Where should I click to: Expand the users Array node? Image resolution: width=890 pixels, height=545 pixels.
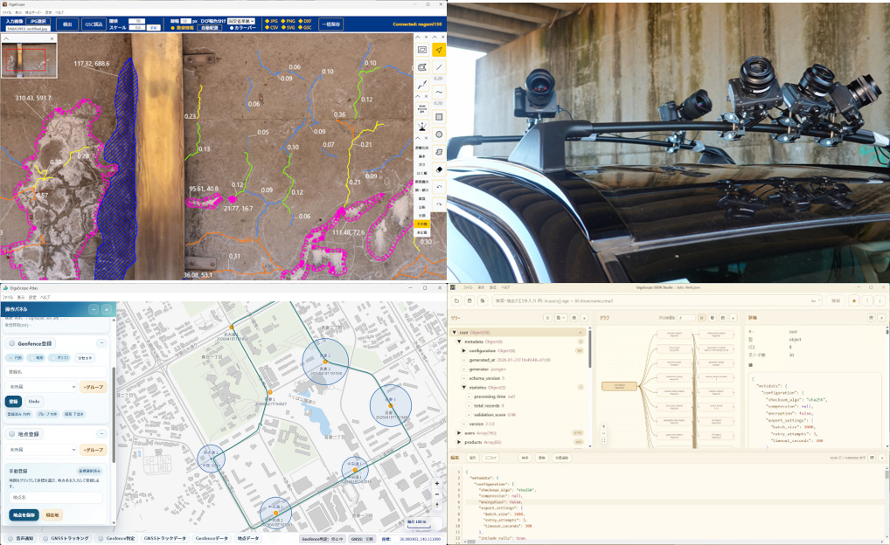459,432
